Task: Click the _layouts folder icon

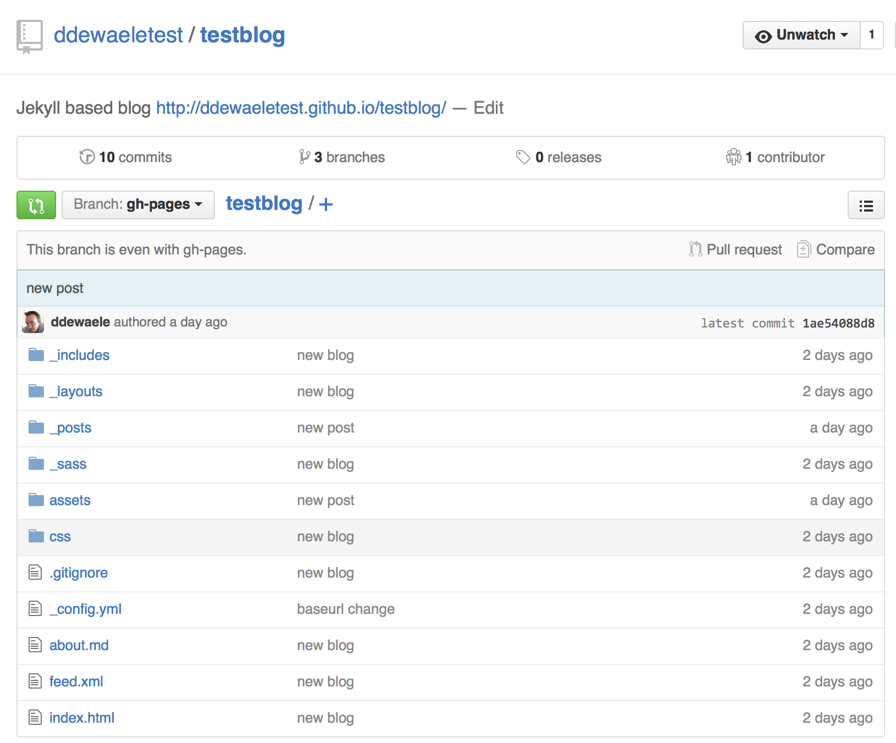Action: click(x=36, y=391)
